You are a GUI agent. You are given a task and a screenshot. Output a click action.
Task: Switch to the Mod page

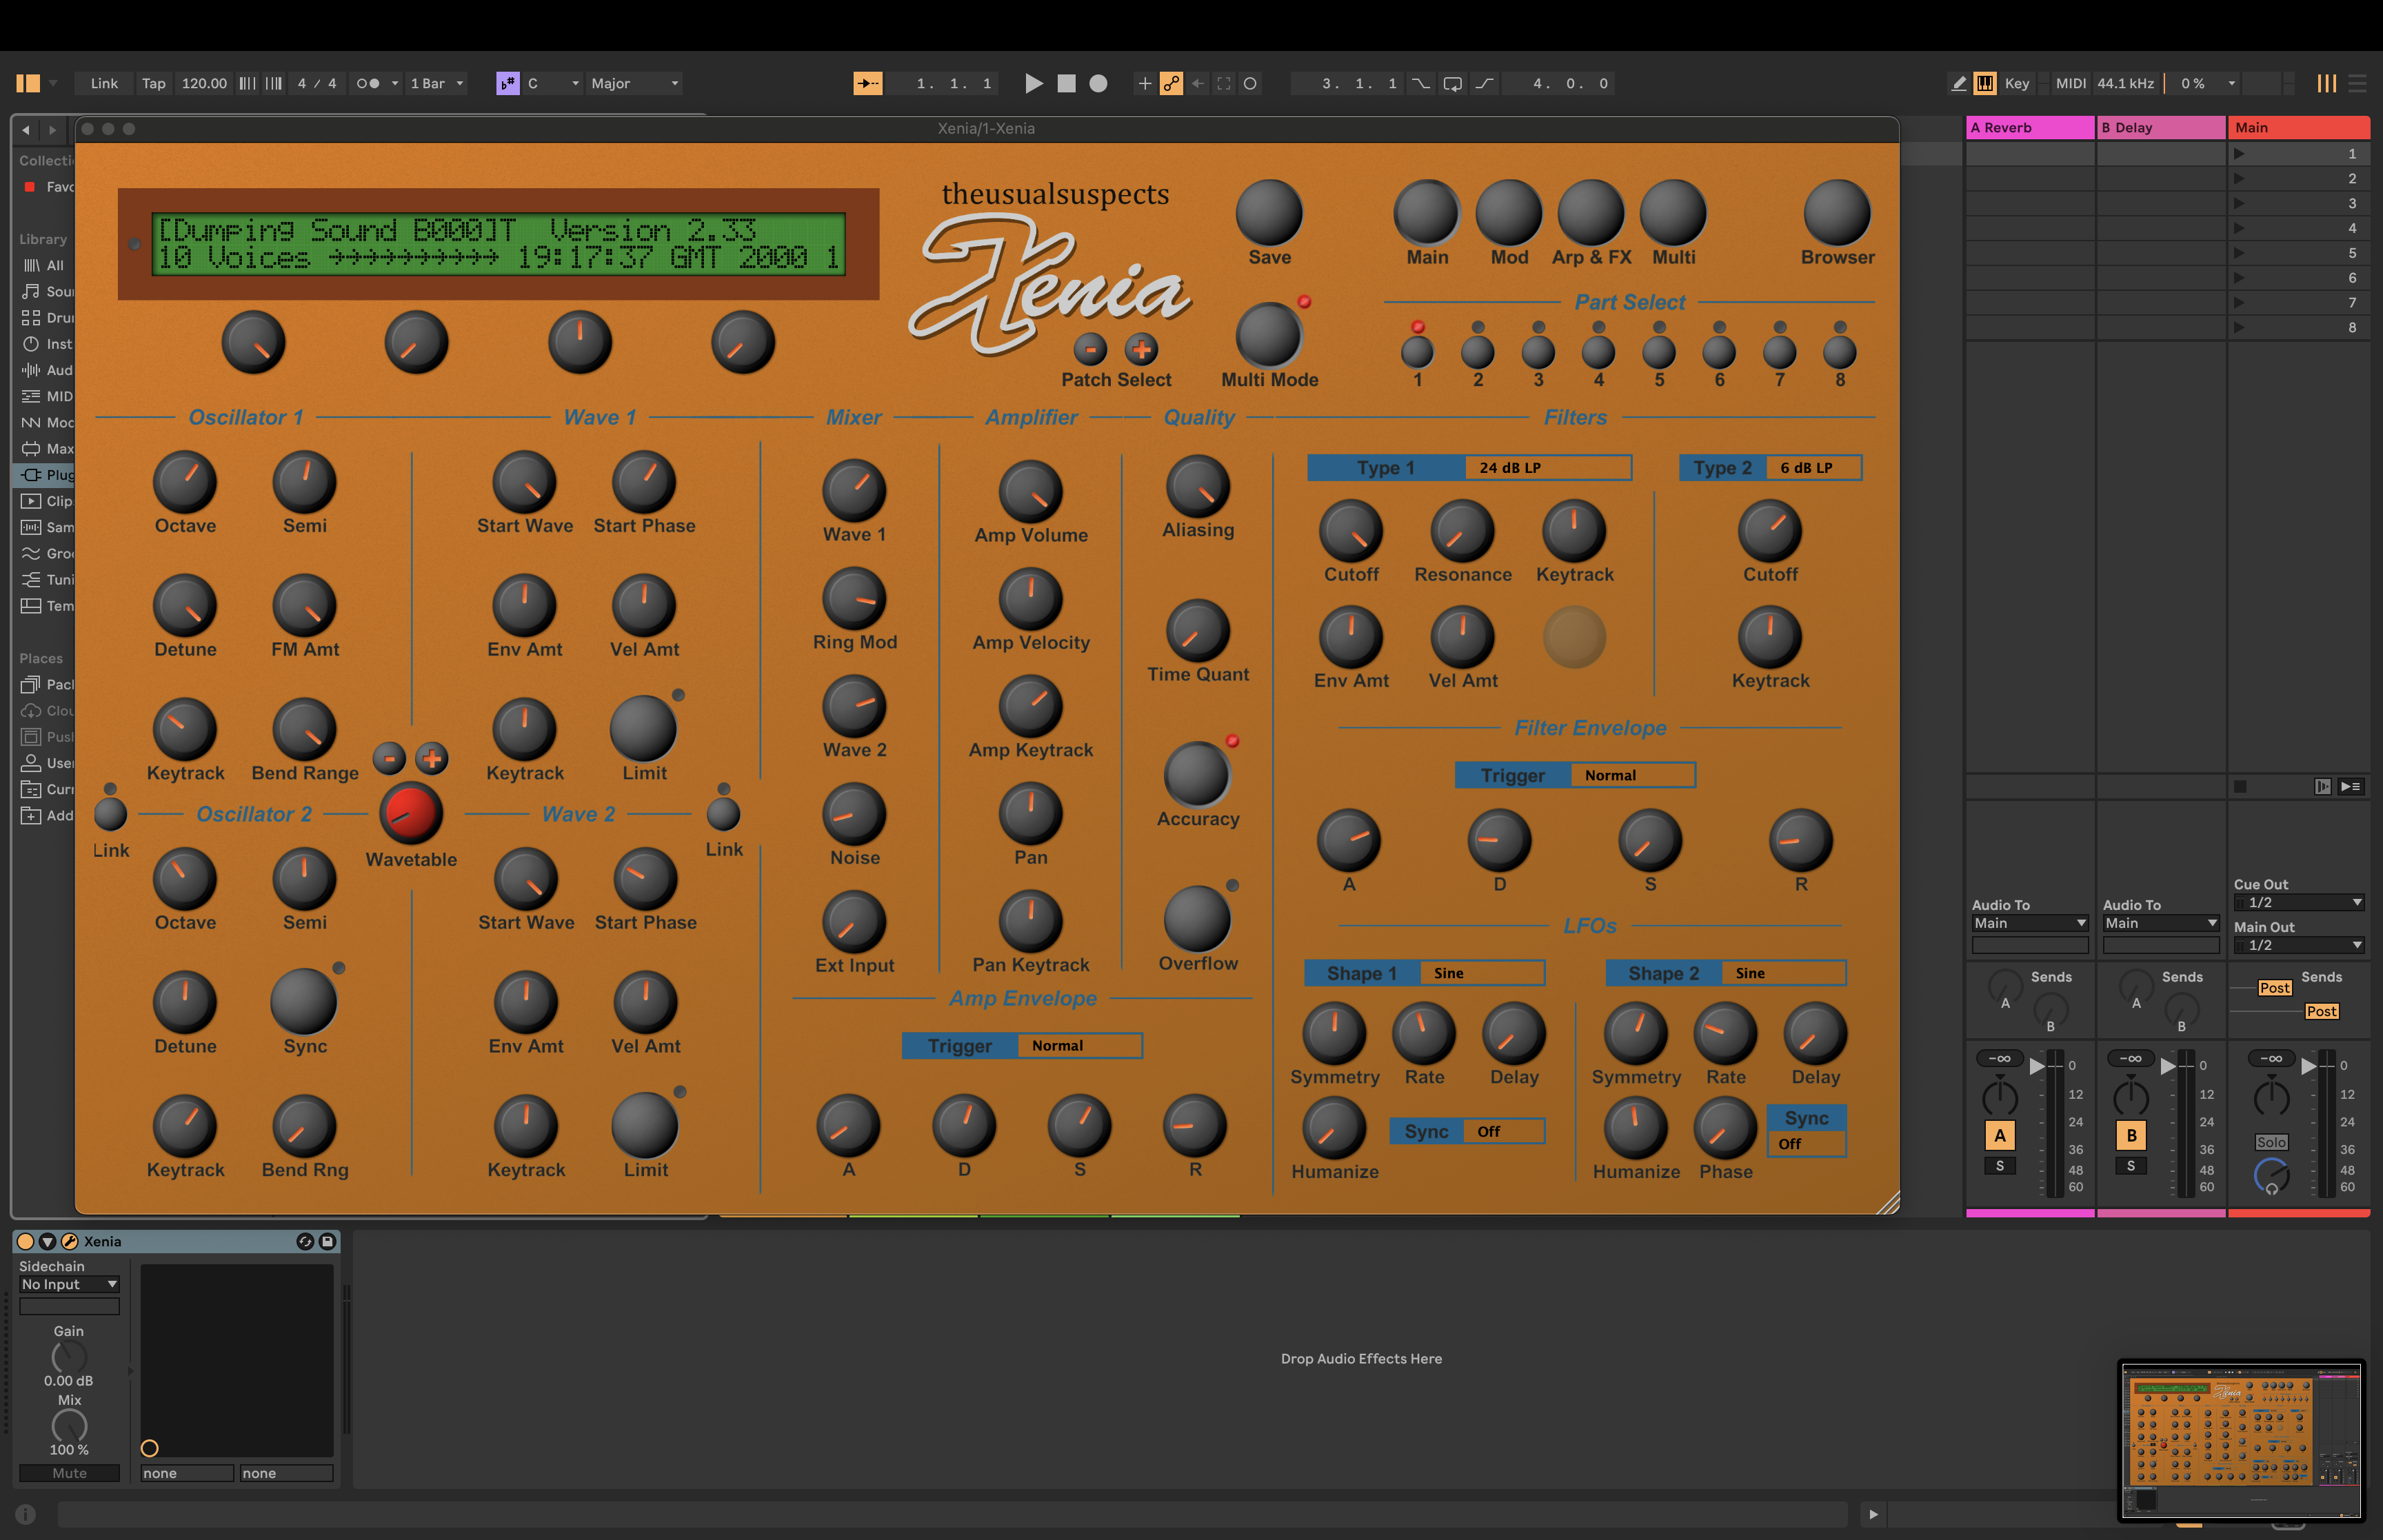coord(1509,213)
